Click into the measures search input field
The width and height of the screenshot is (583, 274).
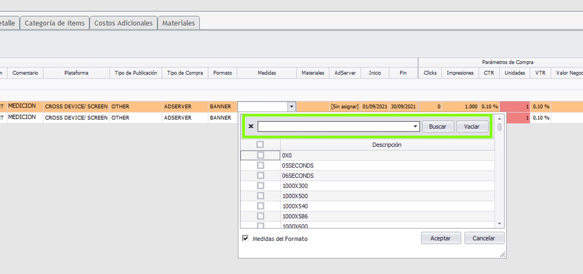point(334,126)
